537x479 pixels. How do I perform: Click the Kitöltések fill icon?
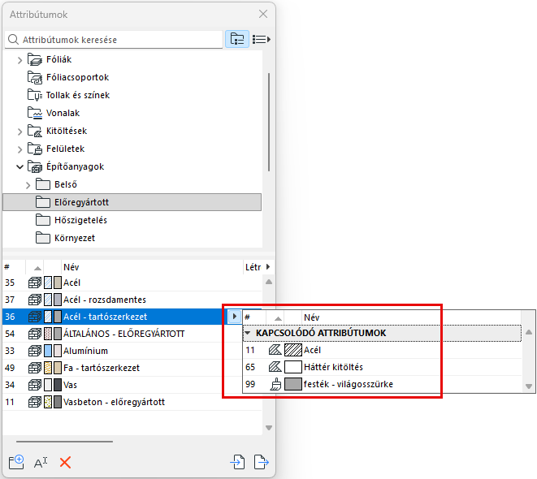(35, 131)
